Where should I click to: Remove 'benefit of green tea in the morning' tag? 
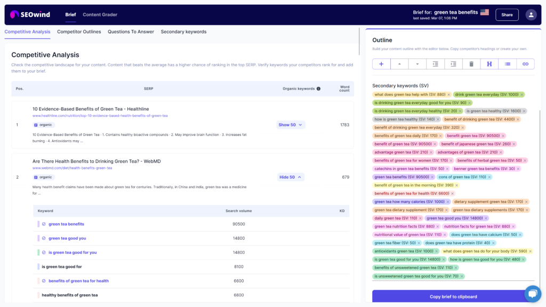(x=456, y=185)
